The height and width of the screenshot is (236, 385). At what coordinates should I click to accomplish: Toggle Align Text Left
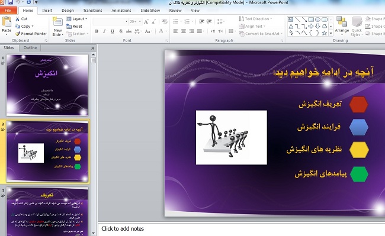tap(175, 31)
